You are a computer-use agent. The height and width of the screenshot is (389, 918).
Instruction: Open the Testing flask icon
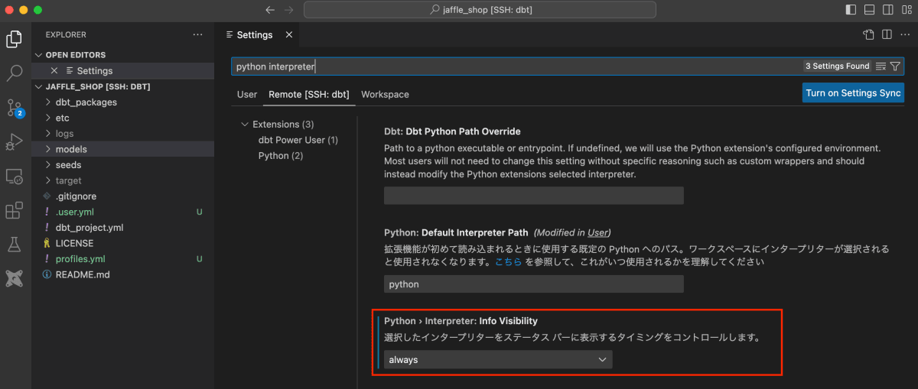(15, 245)
